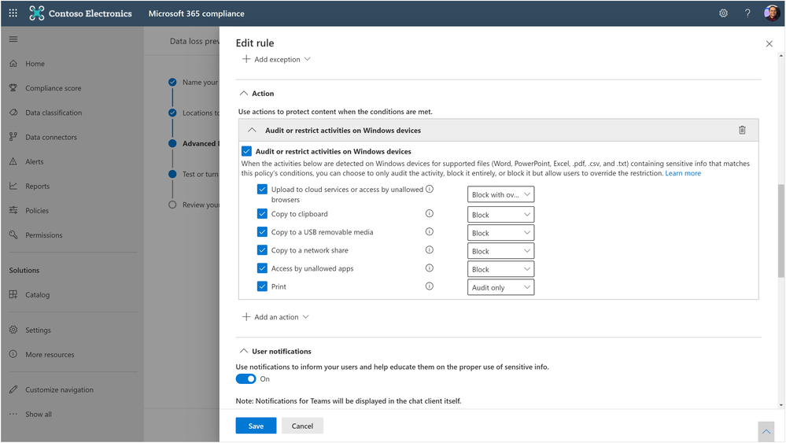Click the Alerts triangle icon
Viewport: 786px width, 443px height.
click(x=13, y=161)
